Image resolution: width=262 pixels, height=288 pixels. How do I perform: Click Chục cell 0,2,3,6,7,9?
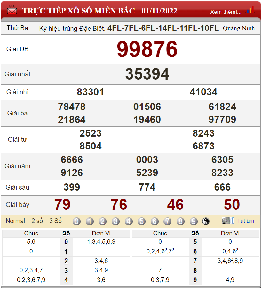pyautogui.click(x=31, y=280)
